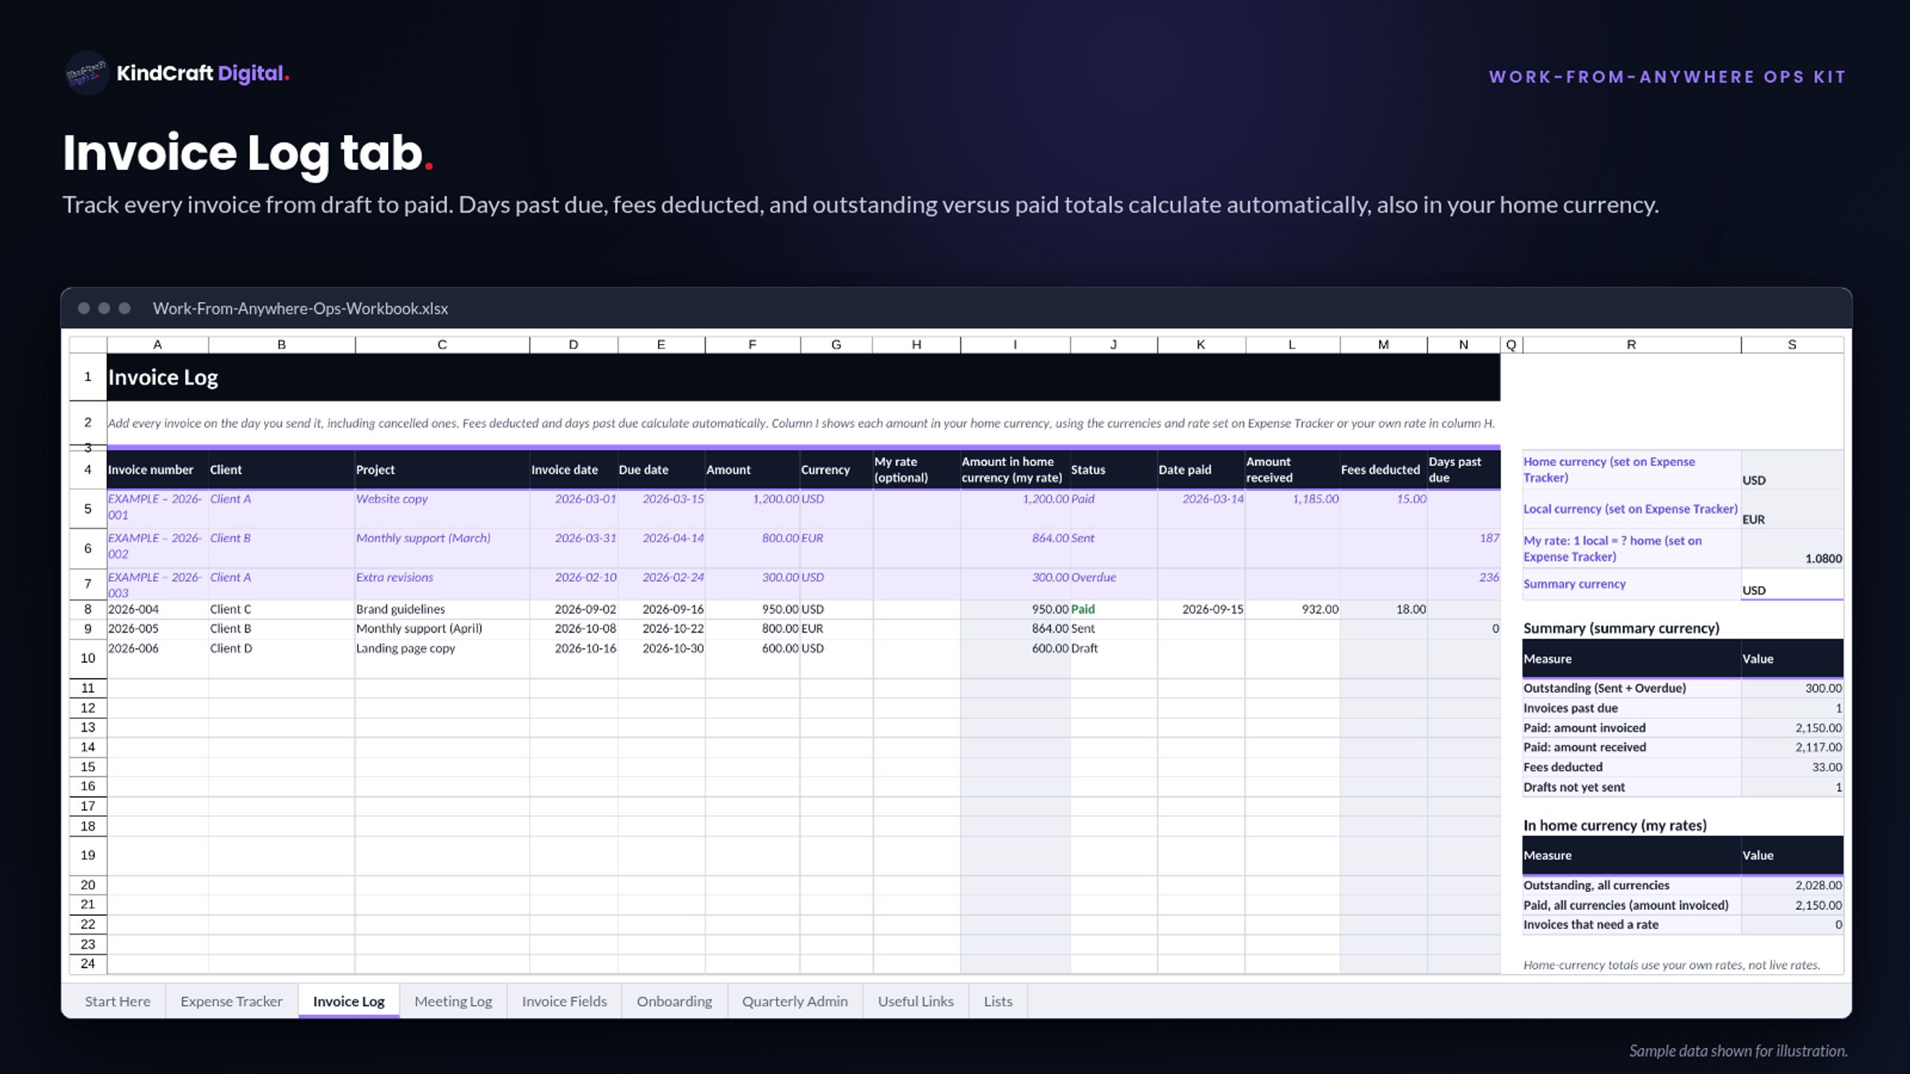The width and height of the screenshot is (1910, 1074).
Task: Select the Invoice Log sheet tab
Action: coord(349,1001)
